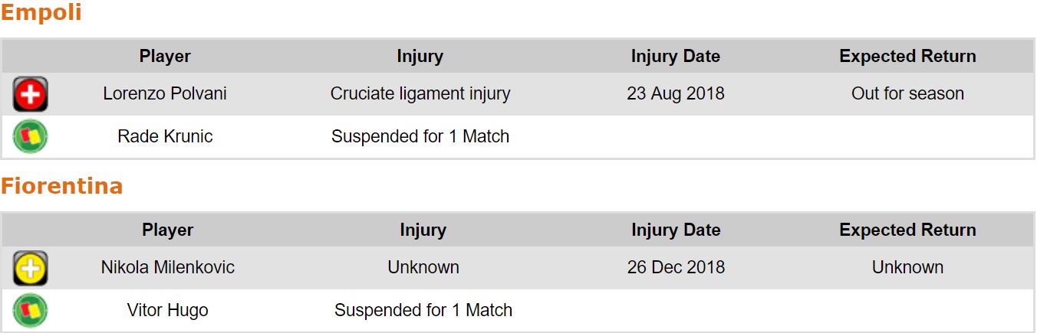Click Vitor Hugo's suspension cards icon
Viewport: 1037px width, 333px height.
pyautogui.click(x=30, y=311)
